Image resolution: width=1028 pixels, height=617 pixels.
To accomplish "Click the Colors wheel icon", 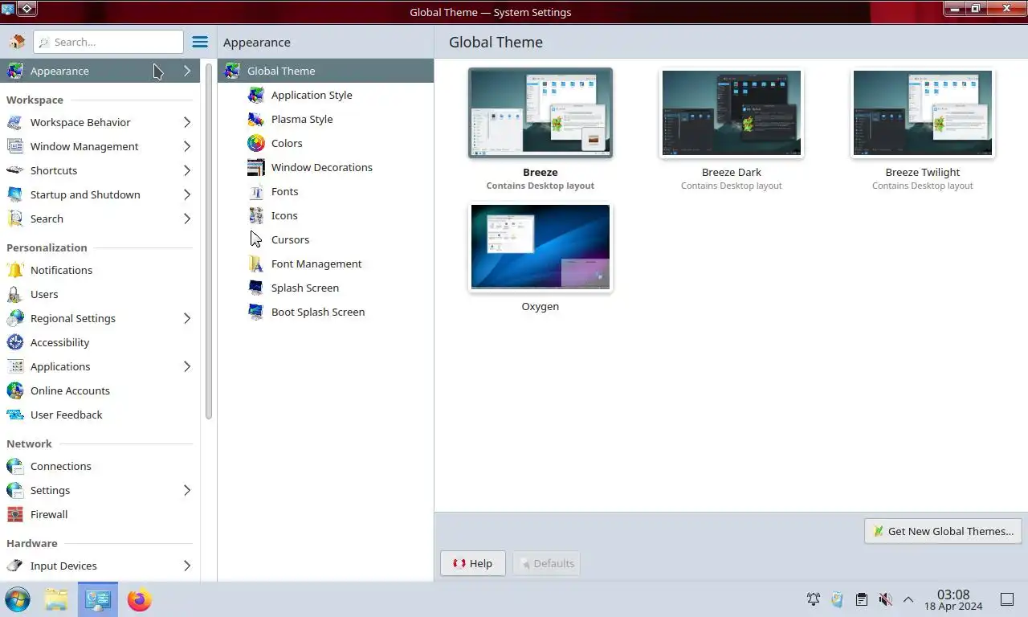I will 255,143.
